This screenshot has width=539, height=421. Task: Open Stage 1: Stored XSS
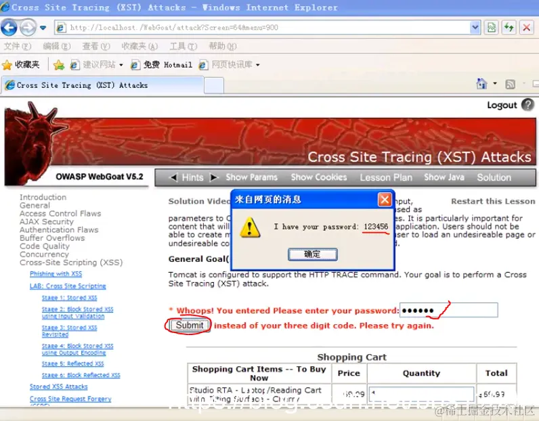(70, 298)
